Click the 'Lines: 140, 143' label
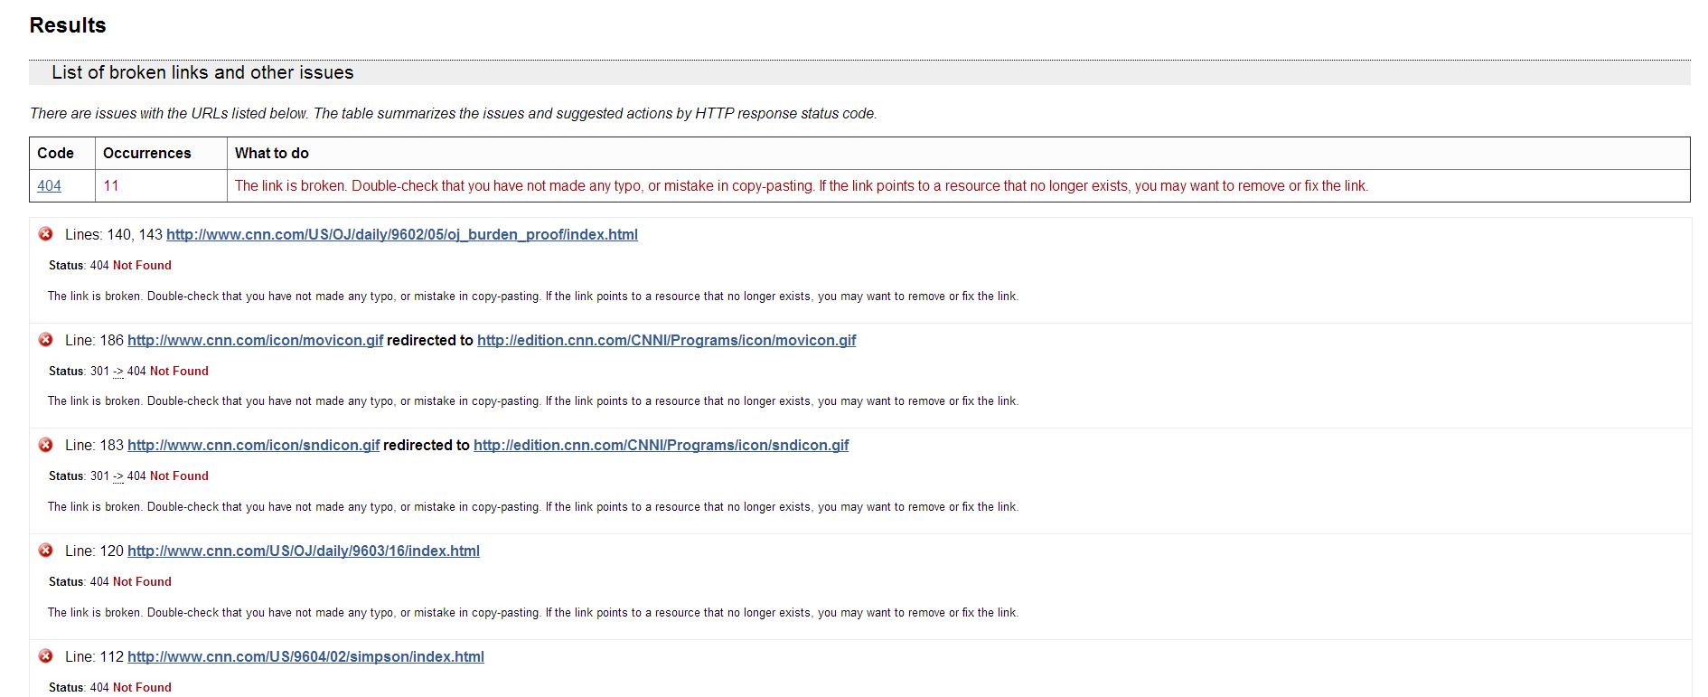 (114, 234)
